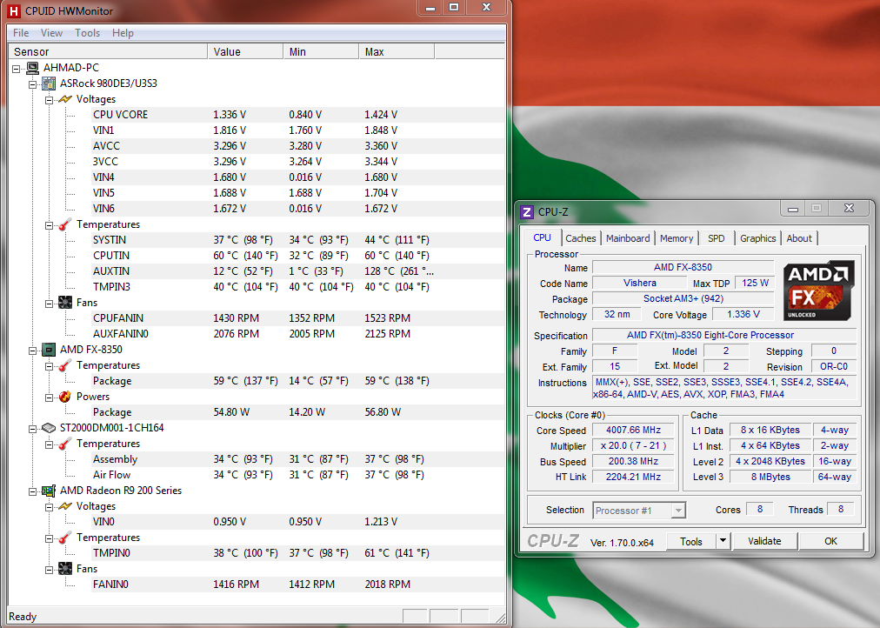Screen dimensions: 880x628
Task: Select the CPUTIN temperature row
Action: click(297, 256)
